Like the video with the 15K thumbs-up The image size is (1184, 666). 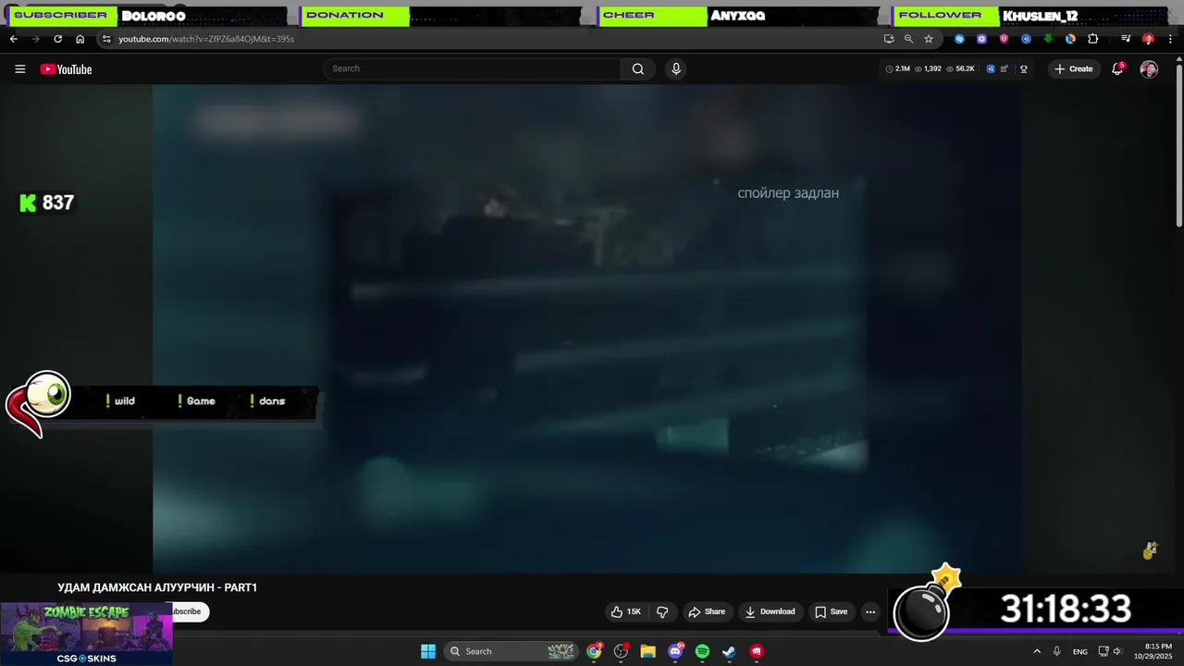[625, 611]
